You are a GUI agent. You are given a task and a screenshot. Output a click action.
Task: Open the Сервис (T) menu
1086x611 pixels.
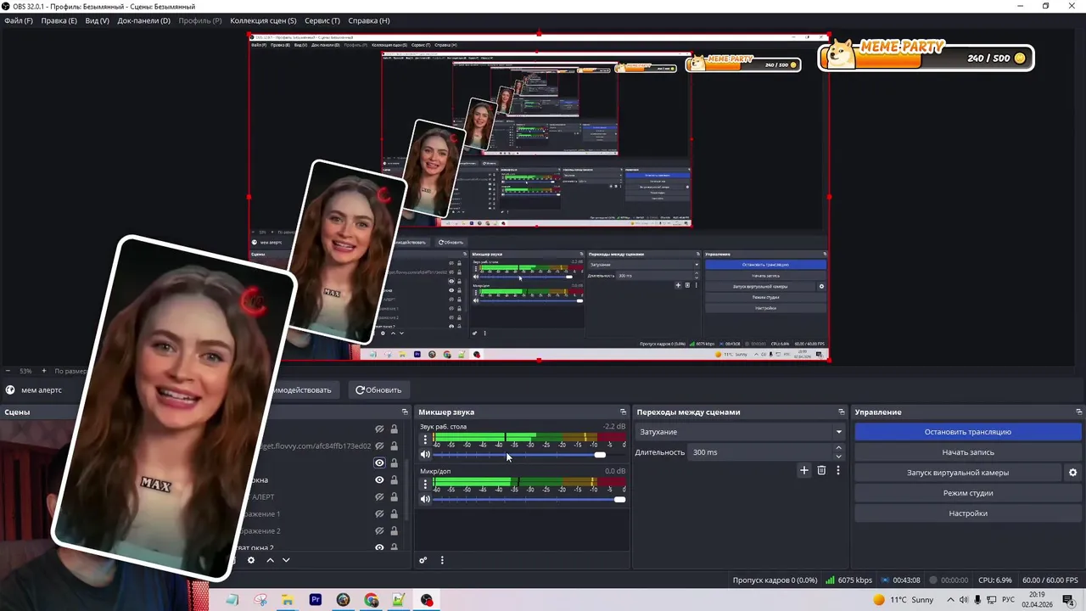point(322,20)
